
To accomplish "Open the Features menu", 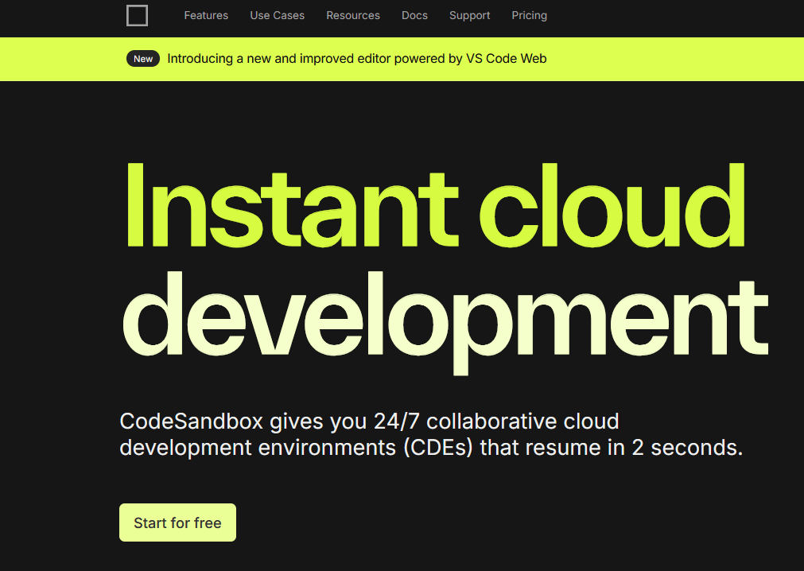I will (206, 15).
